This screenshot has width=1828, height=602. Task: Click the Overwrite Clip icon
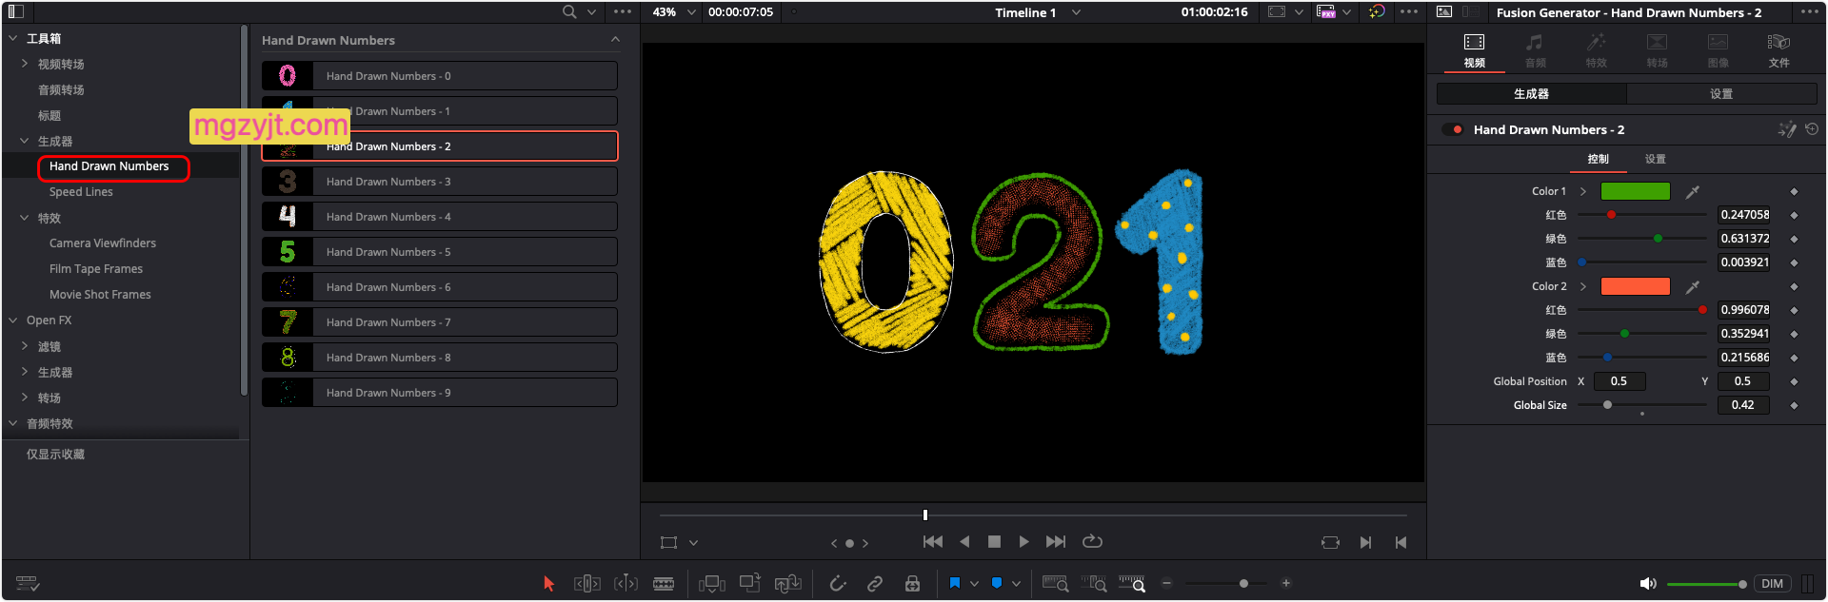pos(750,583)
